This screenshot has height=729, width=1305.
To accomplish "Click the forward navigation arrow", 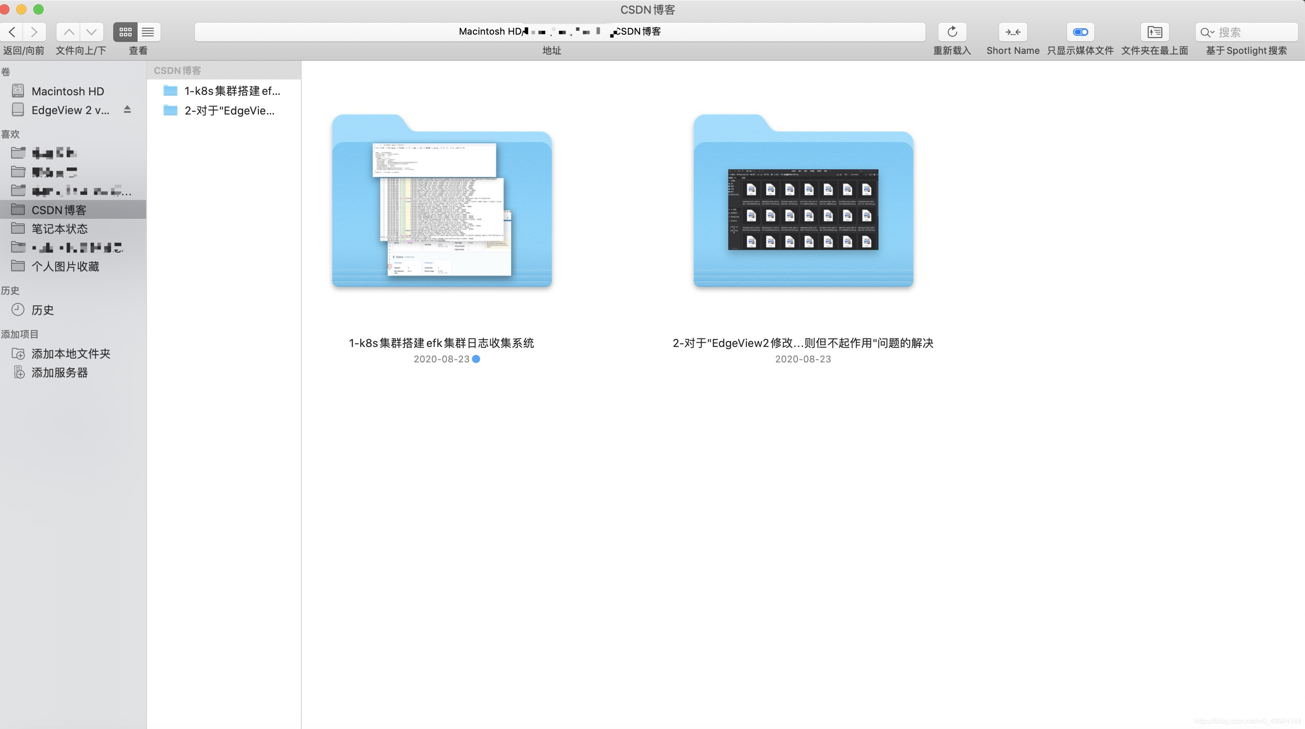I will click(35, 32).
